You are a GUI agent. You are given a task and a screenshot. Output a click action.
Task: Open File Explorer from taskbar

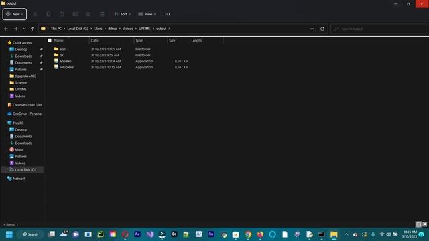334,234
